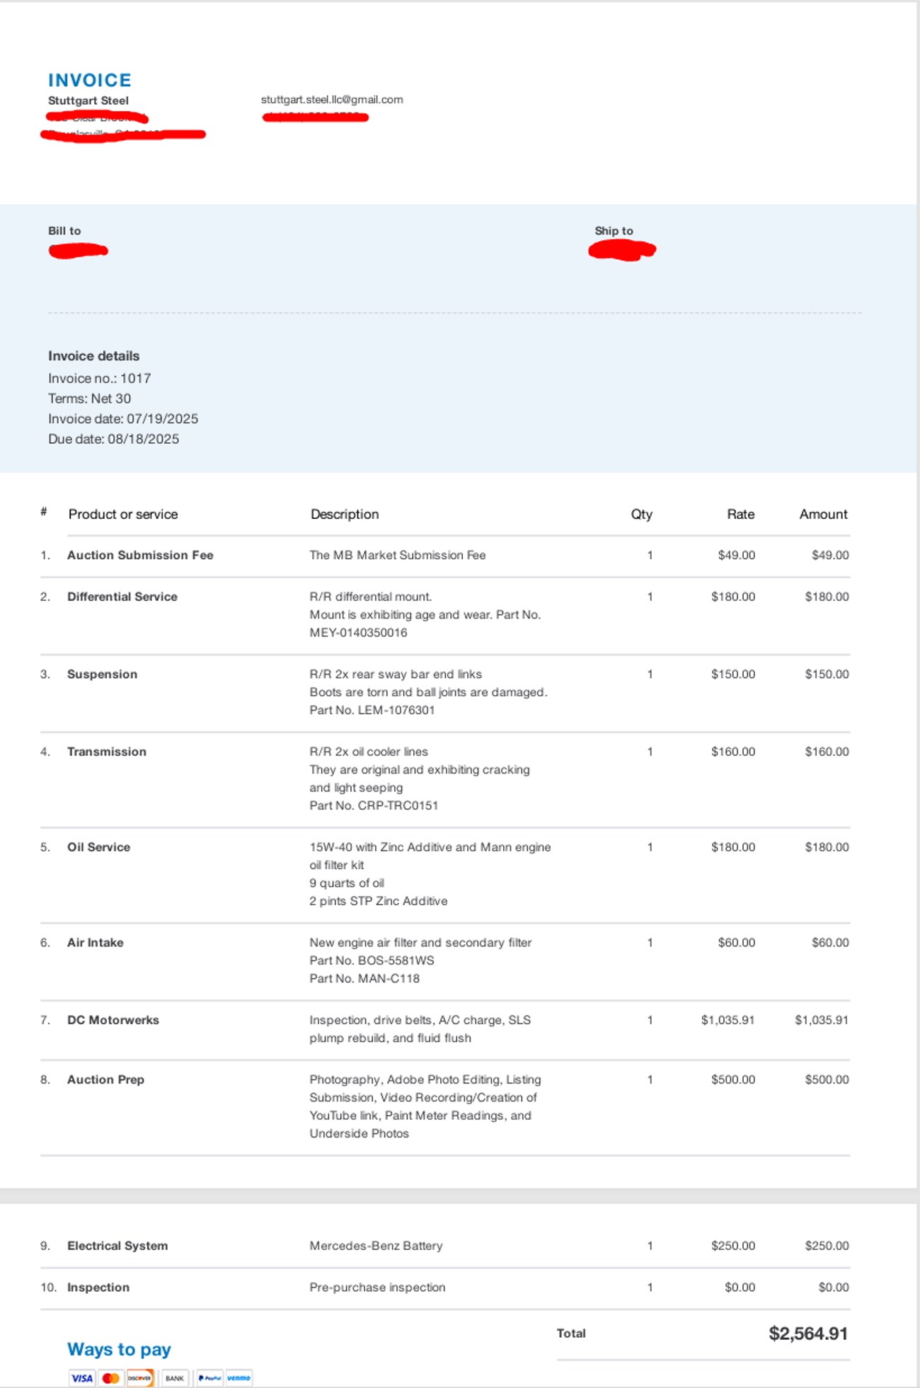Click the VISA payment icon
920x1388 pixels.
click(81, 1377)
